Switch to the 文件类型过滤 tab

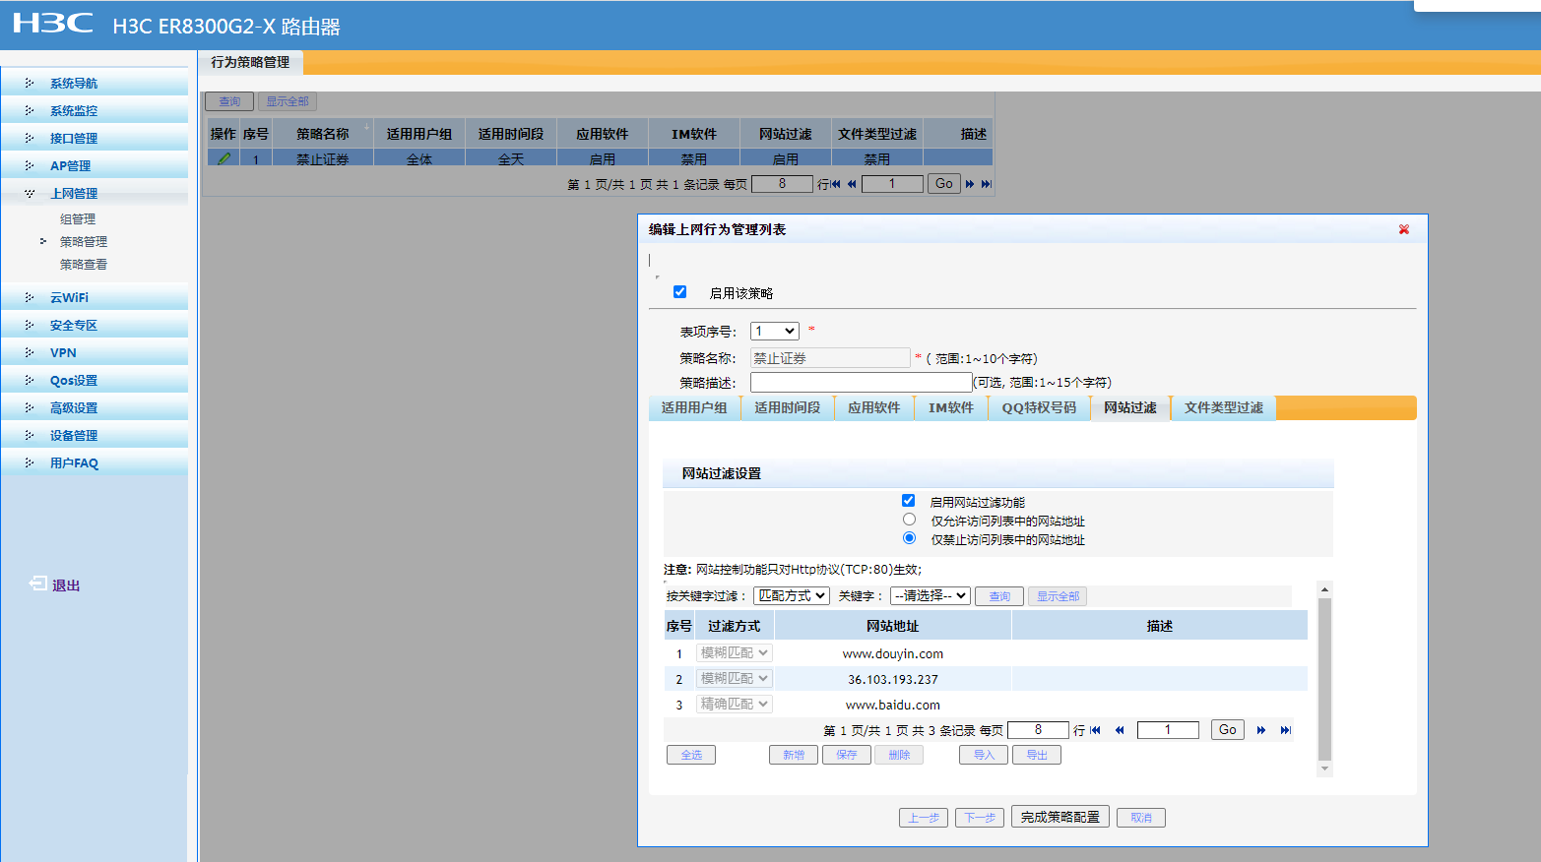[1223, 408]
